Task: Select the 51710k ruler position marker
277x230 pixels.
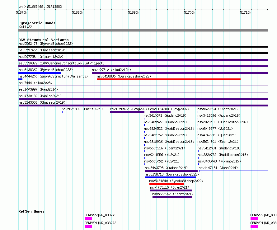Action: pyautogui.click(x=246, y=12)
